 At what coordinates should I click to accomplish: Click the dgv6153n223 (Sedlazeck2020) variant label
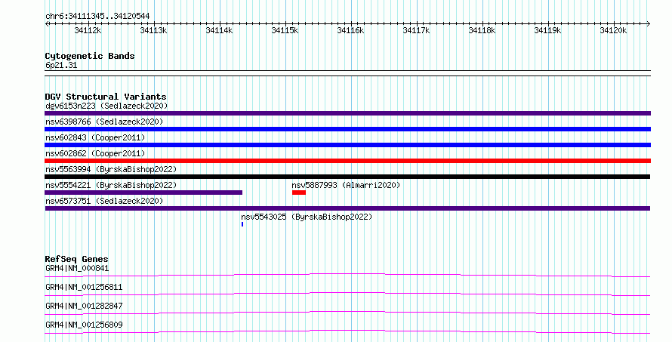[x=106, y=106]
